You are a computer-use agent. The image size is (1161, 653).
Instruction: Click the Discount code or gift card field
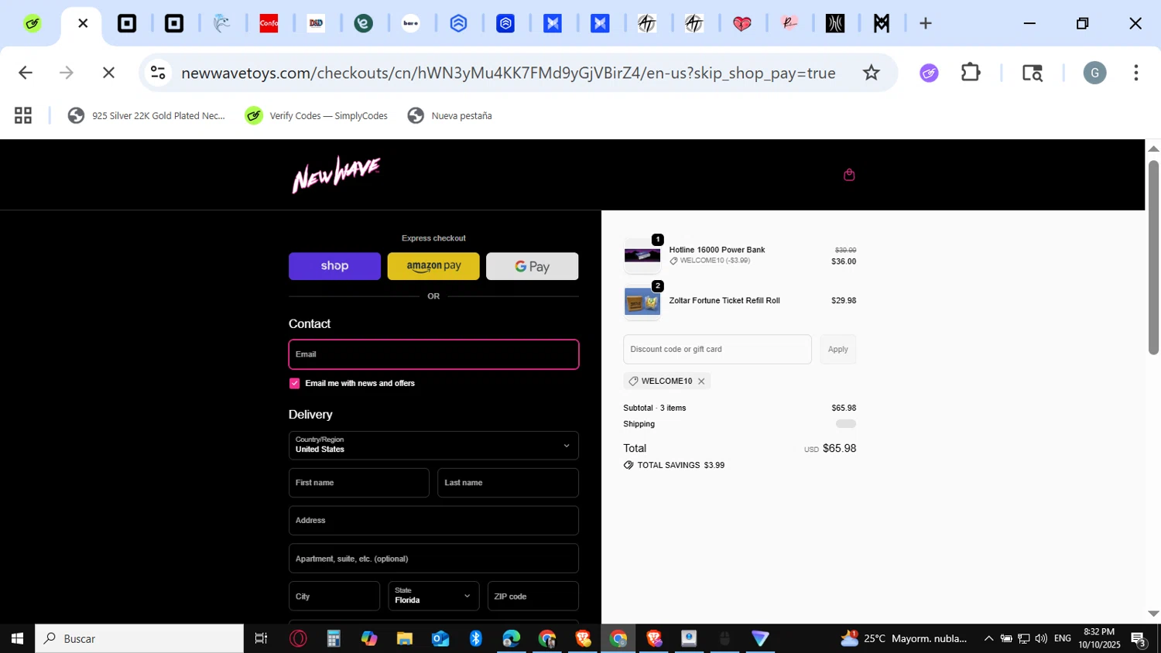point(717,350)
